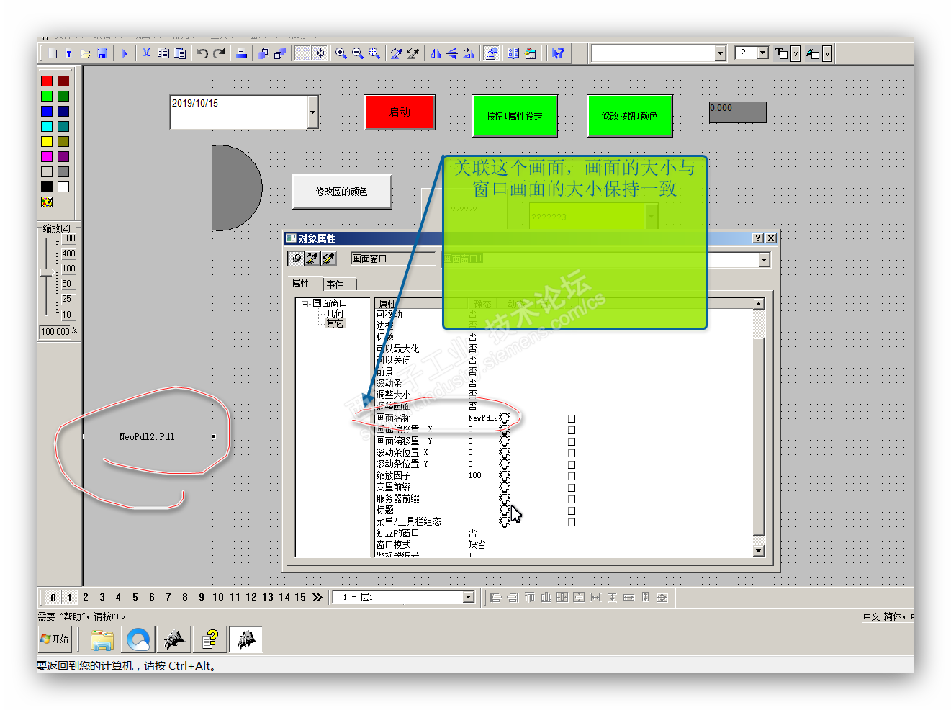This screenshot has width=951, height=710.
Task: Toggle snap to grid toolbar button
Action: pyautogui.click(x=320, y=53)
